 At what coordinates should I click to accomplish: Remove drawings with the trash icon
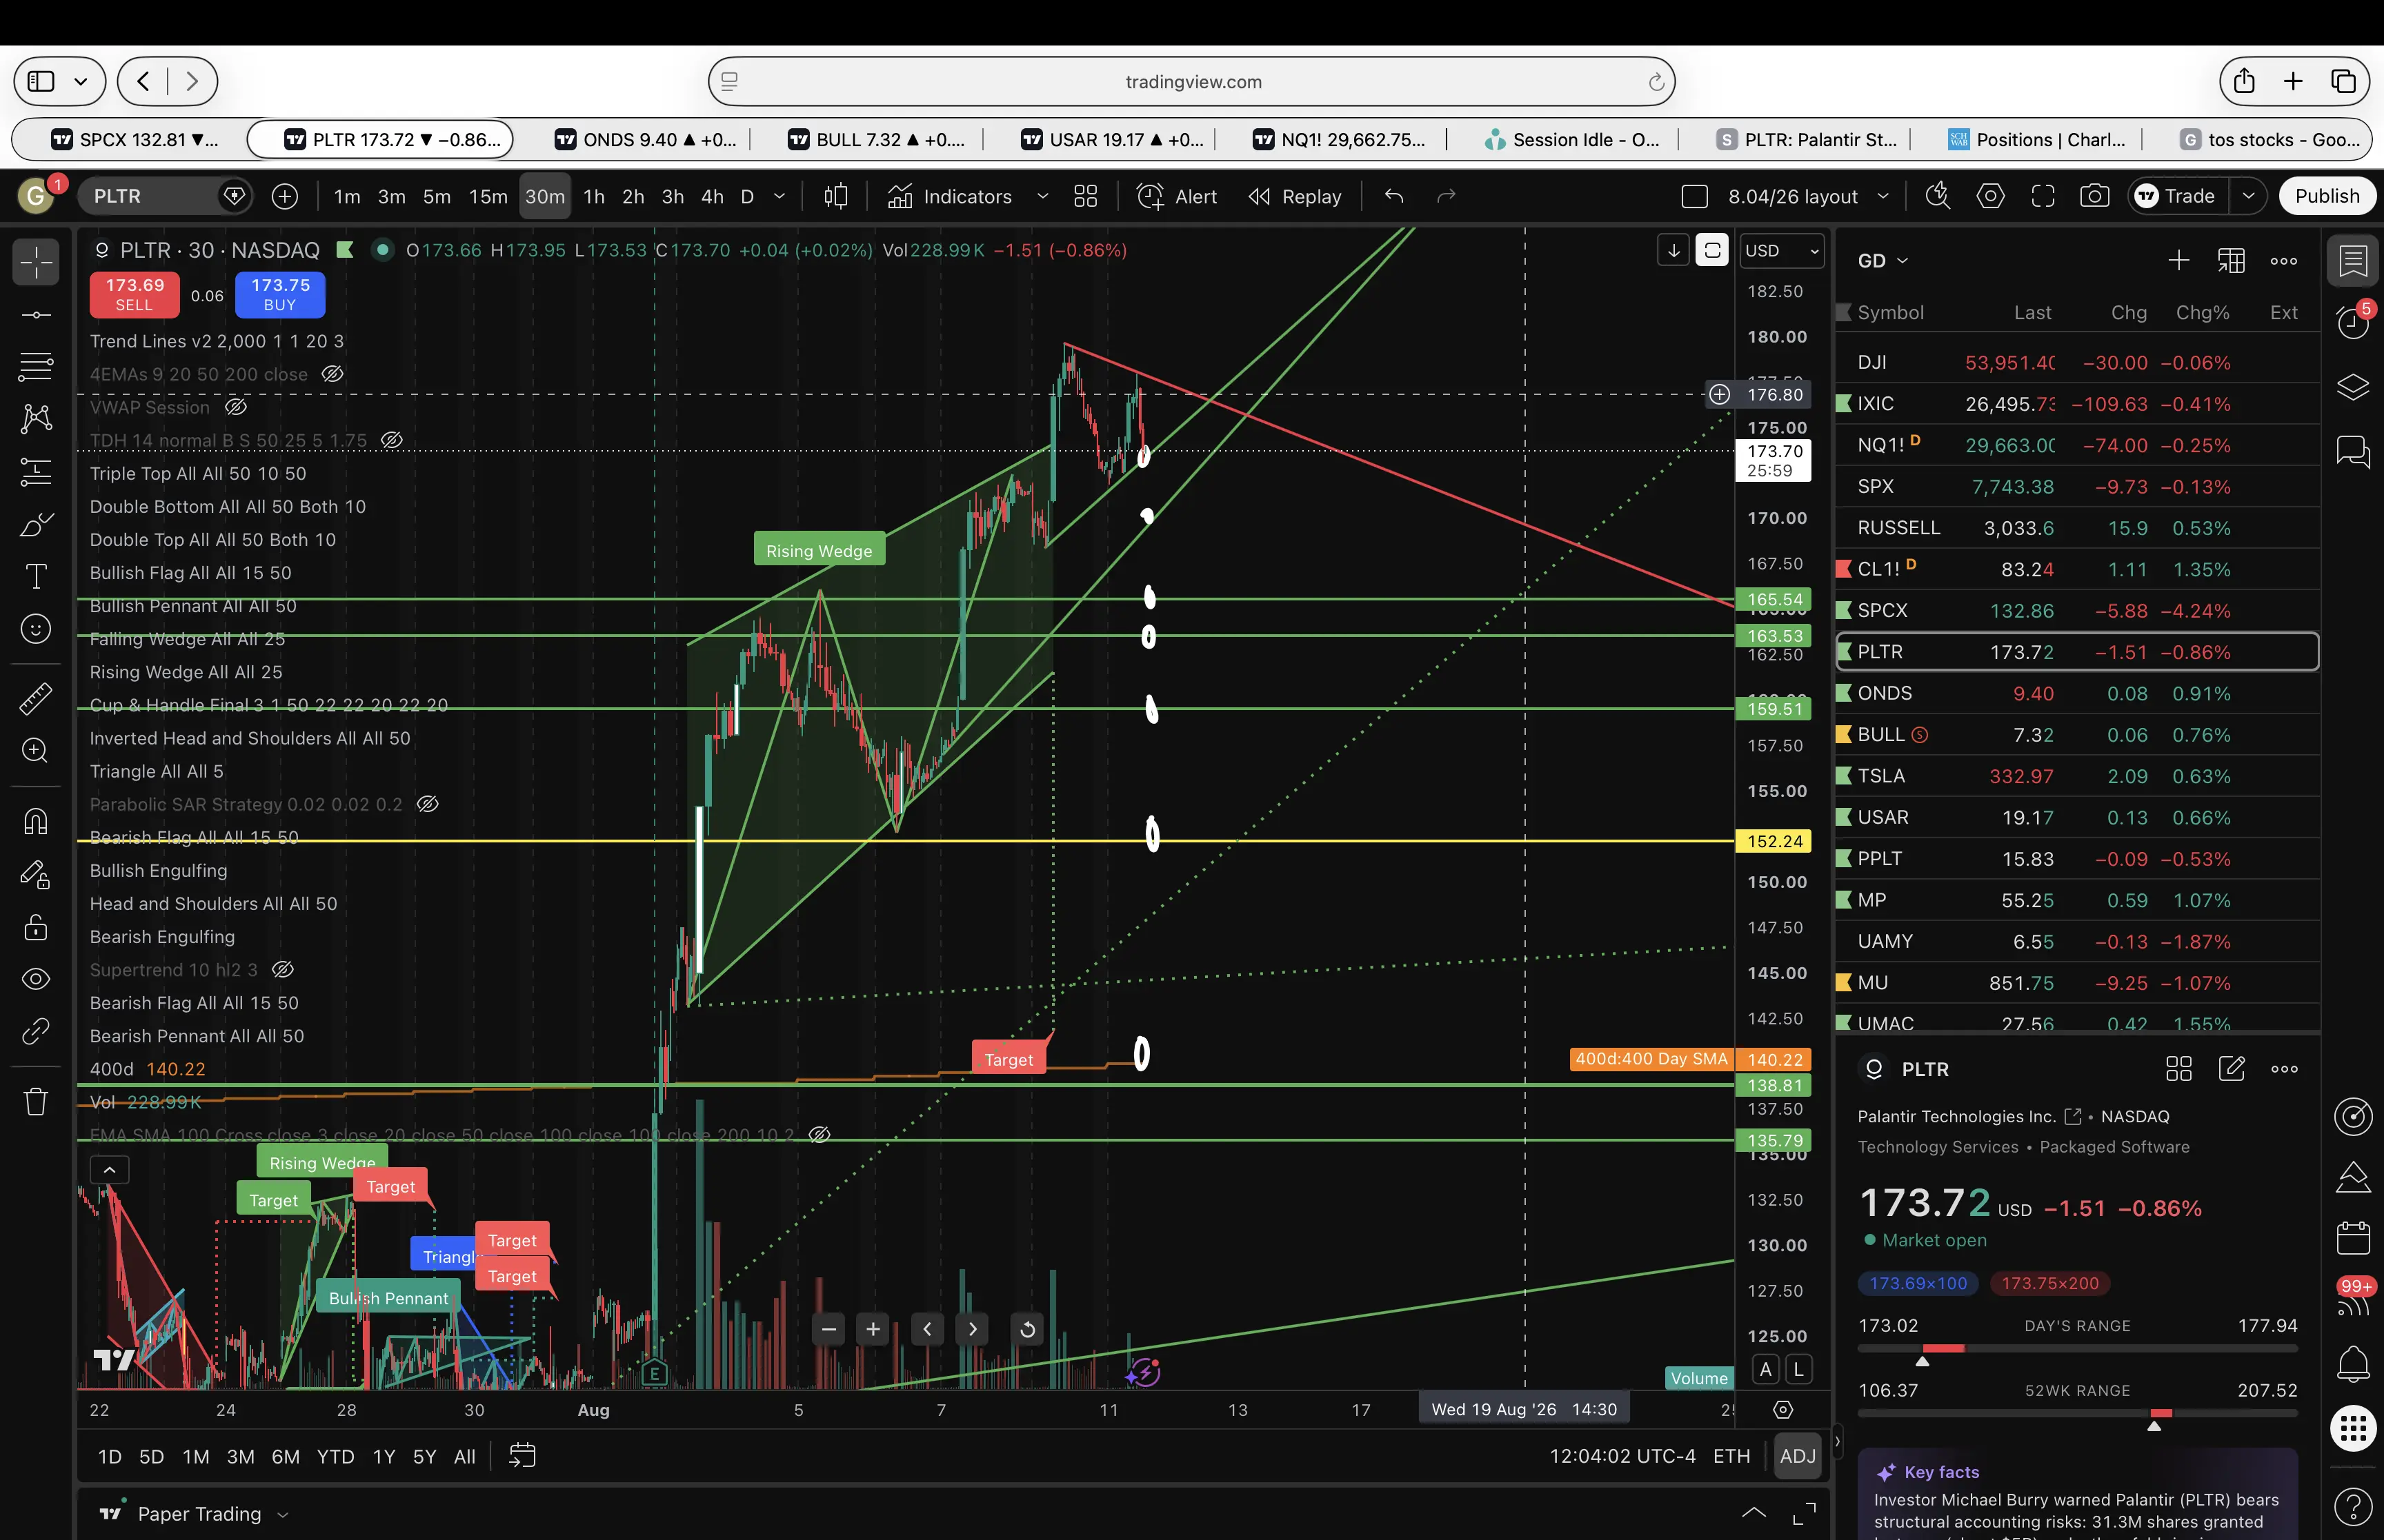tap(36, 1102)
